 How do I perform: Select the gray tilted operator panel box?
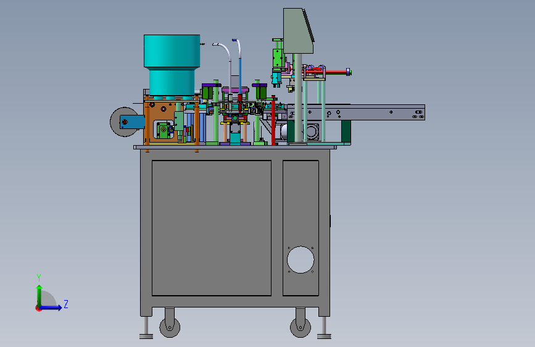298,31
